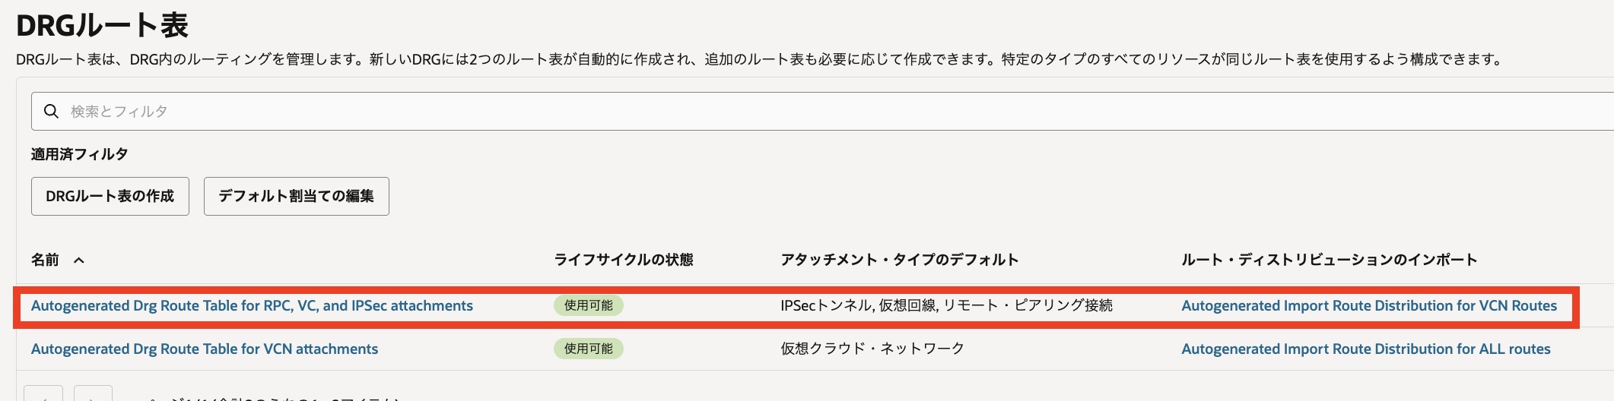Go to the next page of results
This screenshot has width=1614, height=401.
[93, 395]
